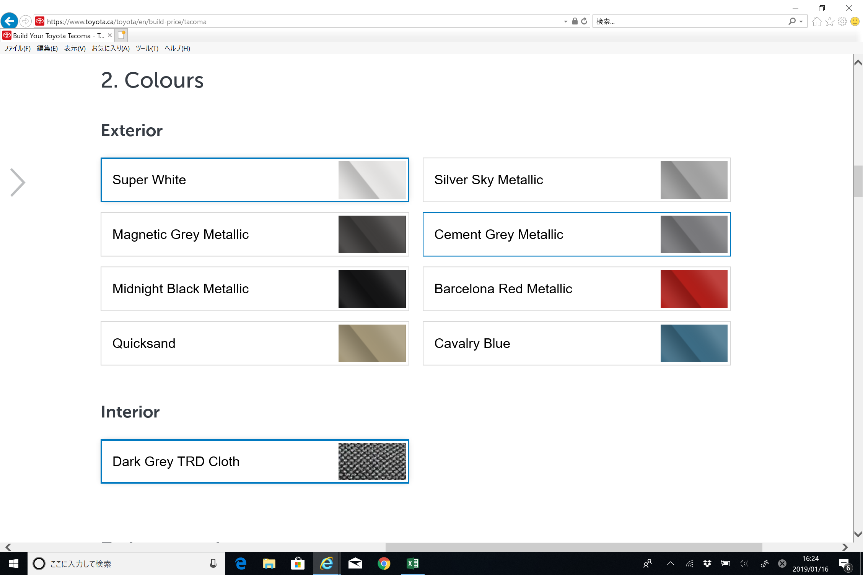Click the horizontal scrollbar right arrow

tap(845, 547)
